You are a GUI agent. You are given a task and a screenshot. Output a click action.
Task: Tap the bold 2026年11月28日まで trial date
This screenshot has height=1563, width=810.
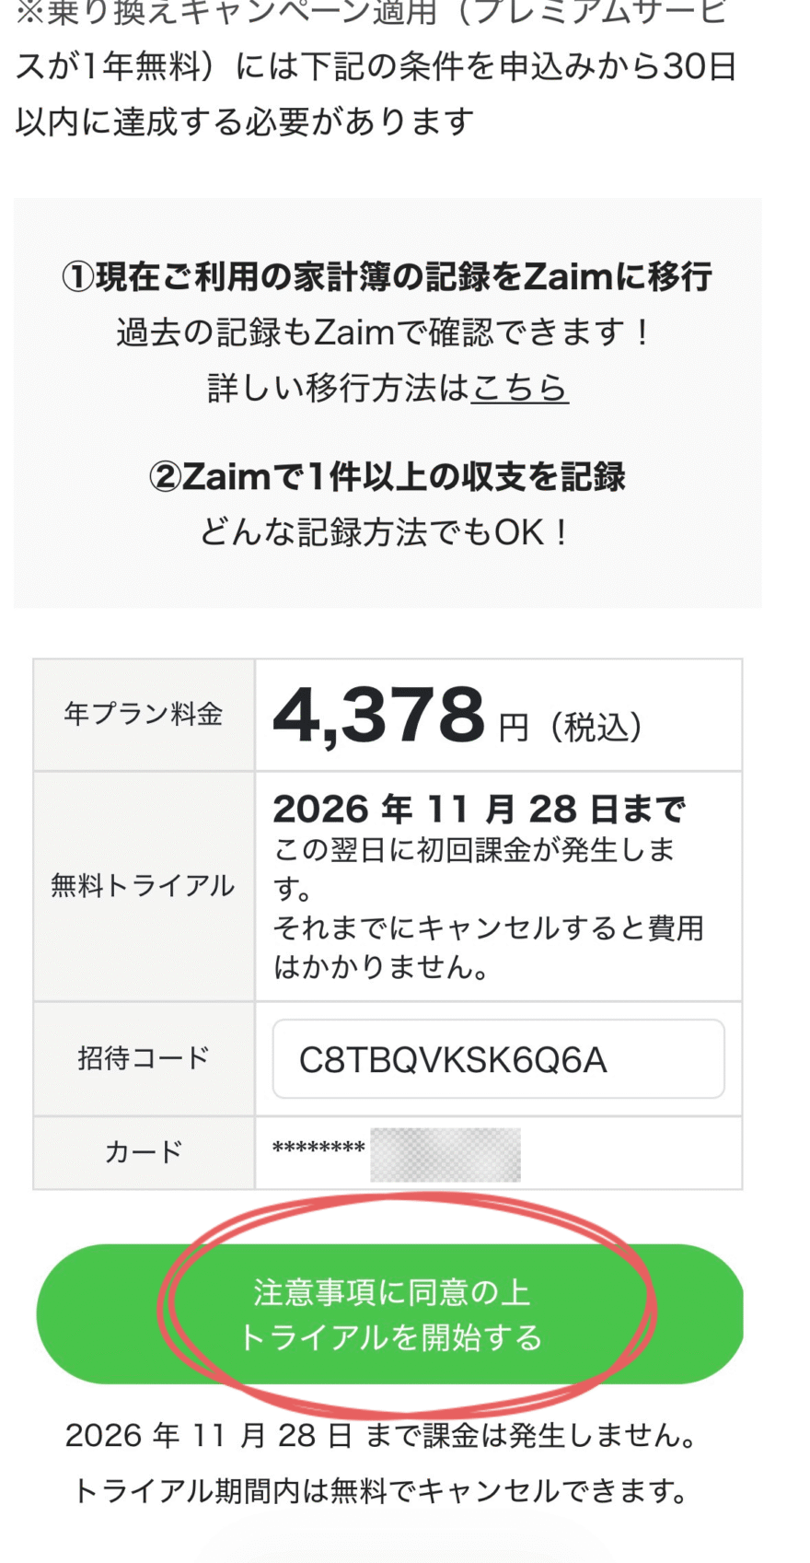coord(479,810)
